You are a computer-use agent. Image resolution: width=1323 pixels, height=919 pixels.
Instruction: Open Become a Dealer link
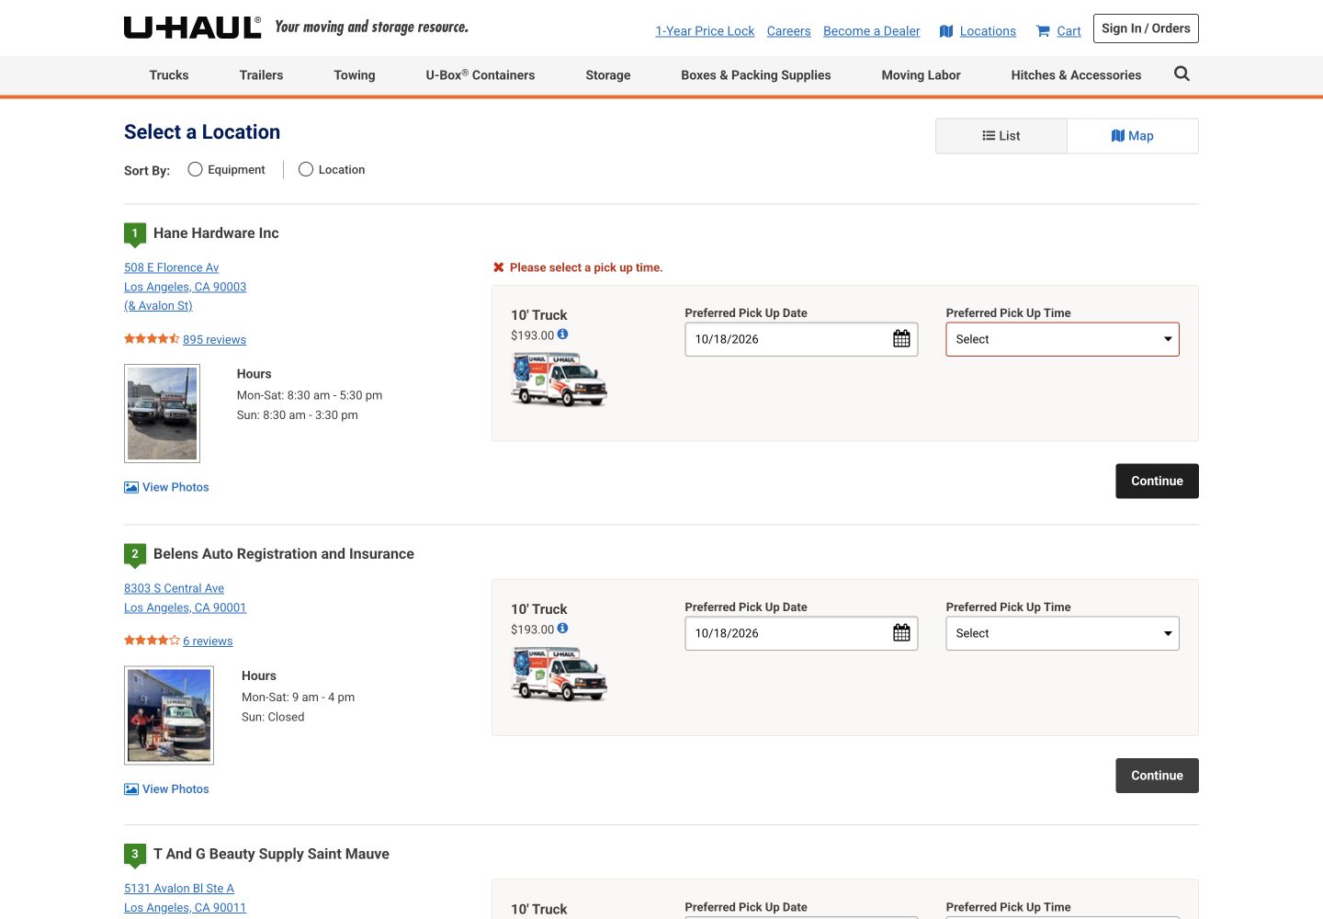[871, 31]
